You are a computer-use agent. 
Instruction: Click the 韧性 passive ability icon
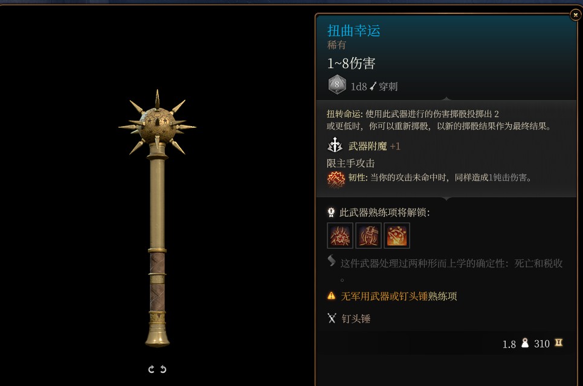pyautogui.click(x=336, y=179)
